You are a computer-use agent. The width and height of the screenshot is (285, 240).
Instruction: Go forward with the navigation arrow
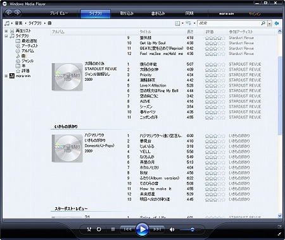pyautogui.click(x=17, y=13)
